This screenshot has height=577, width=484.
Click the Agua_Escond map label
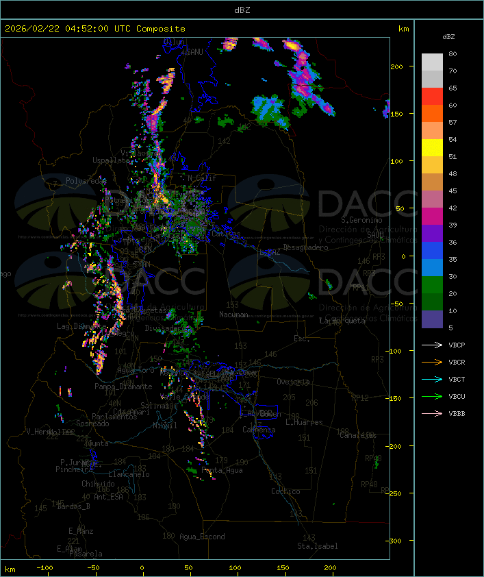[202, 537]
